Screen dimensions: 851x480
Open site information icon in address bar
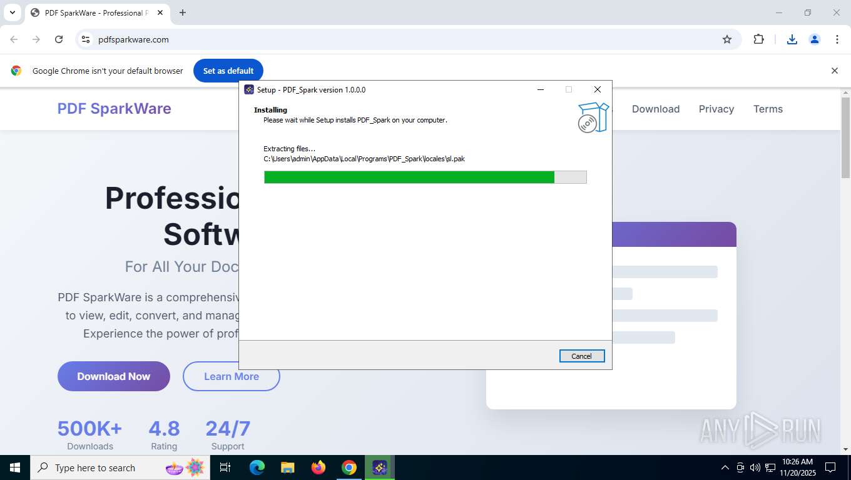coord(86,39)
